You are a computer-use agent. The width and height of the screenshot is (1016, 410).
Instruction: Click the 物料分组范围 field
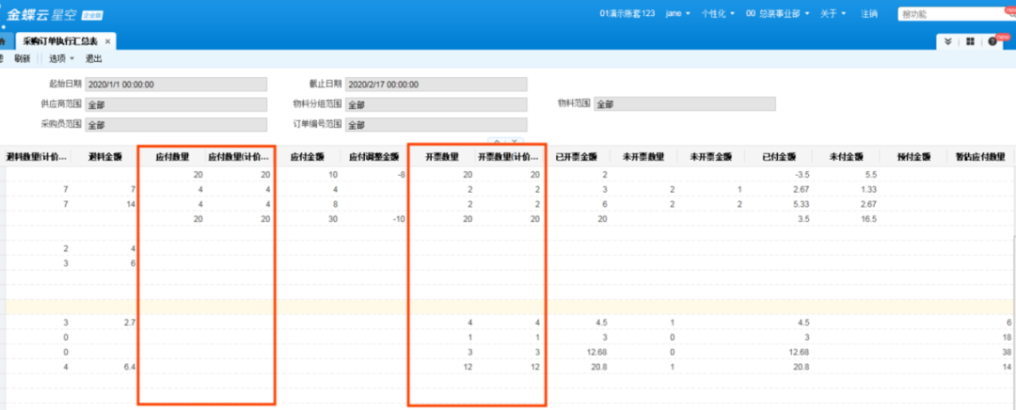437,104
